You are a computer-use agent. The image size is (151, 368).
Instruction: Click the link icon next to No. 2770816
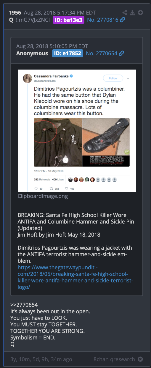click(x=122, y=20)
